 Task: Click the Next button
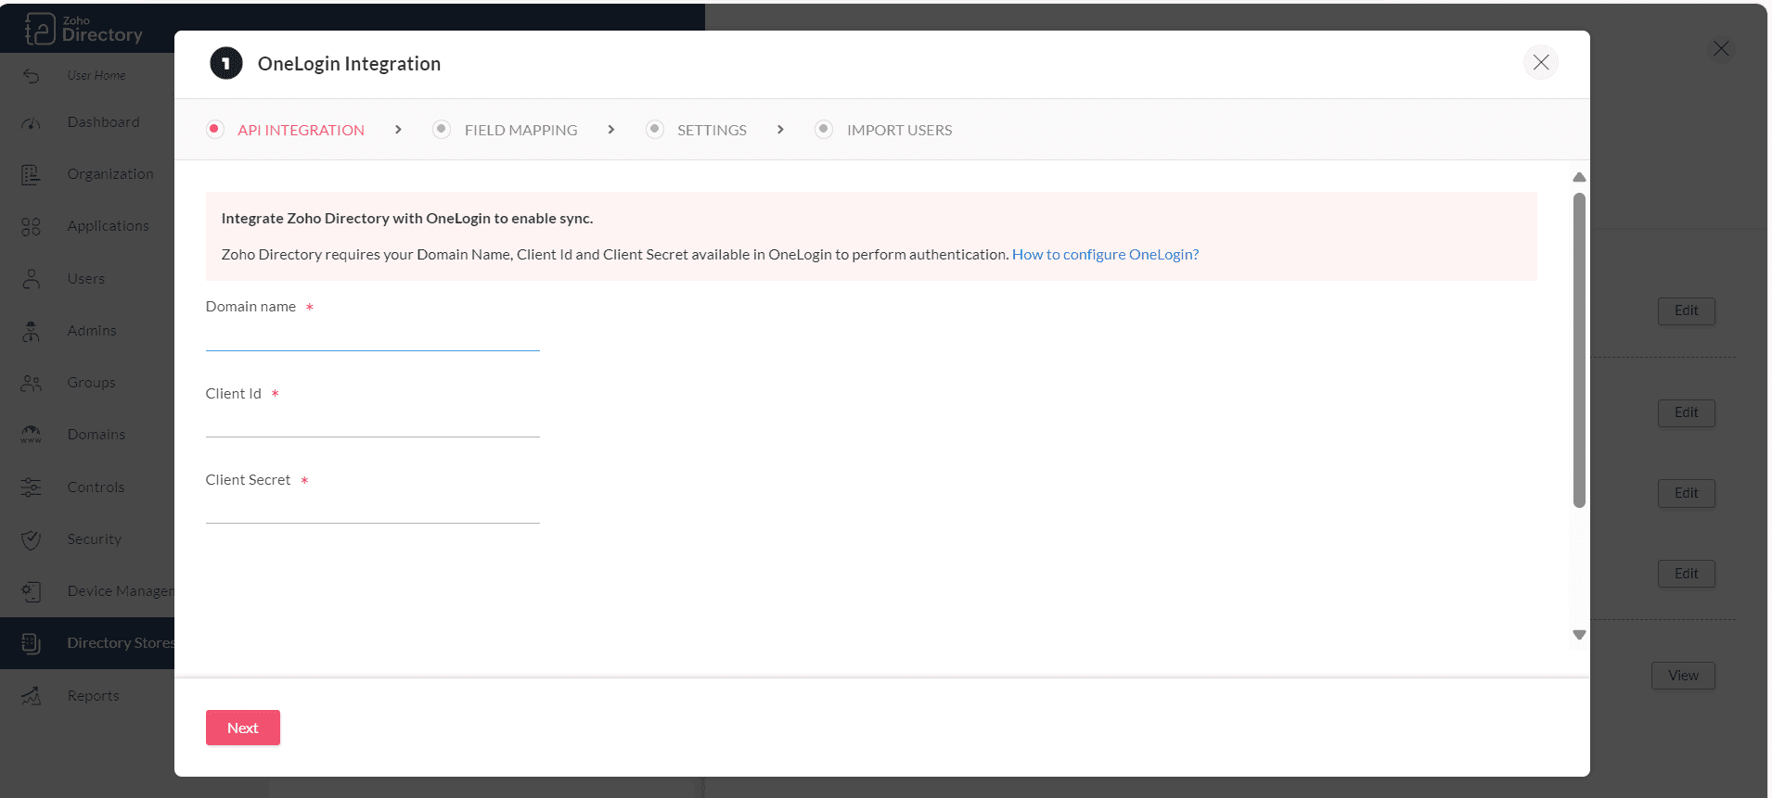click(243, 728)
